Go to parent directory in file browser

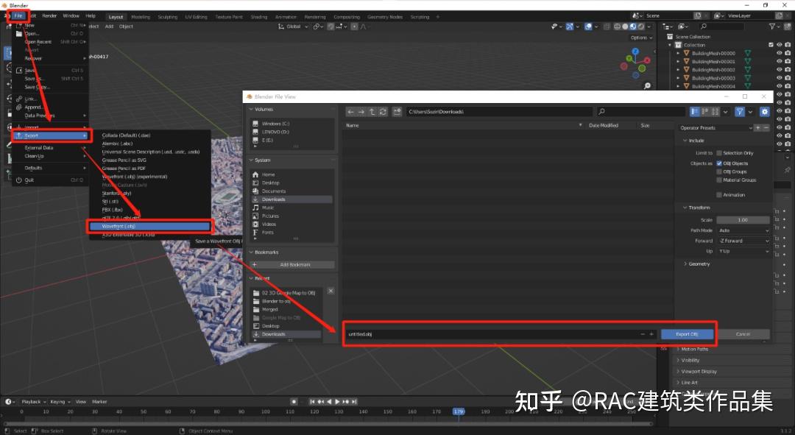click(372, 112)
